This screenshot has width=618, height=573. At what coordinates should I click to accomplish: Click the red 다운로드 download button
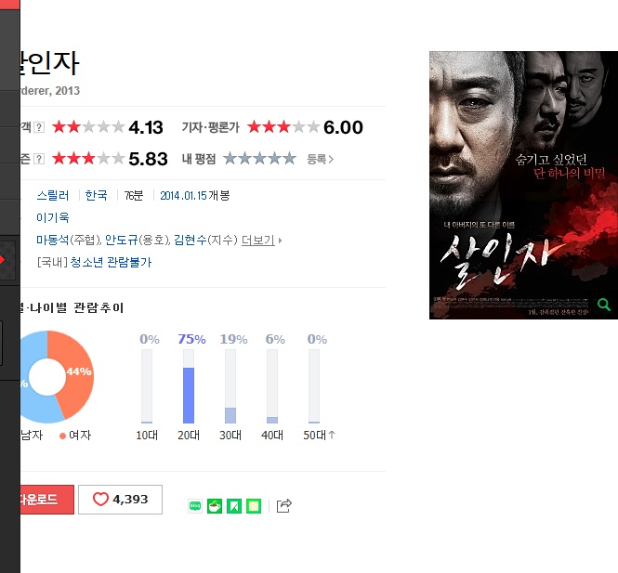click(46, 500)
